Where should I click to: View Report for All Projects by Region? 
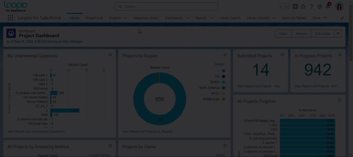pyautogui.click(x=148, y=132)
